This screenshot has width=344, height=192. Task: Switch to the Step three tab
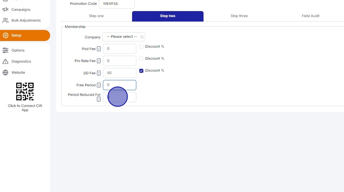click(x=239, y=16)
